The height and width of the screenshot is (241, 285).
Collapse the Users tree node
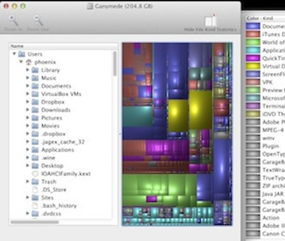click(14, 54)
